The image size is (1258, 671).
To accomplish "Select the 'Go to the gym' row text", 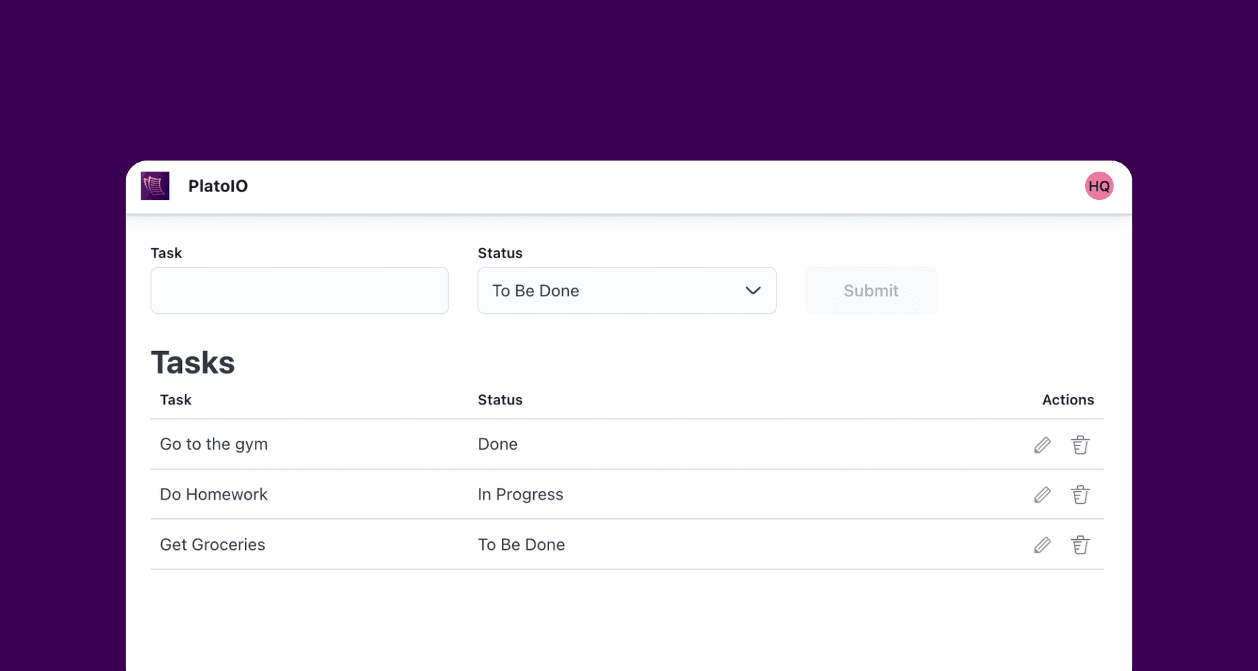I will tap(214, 444).
